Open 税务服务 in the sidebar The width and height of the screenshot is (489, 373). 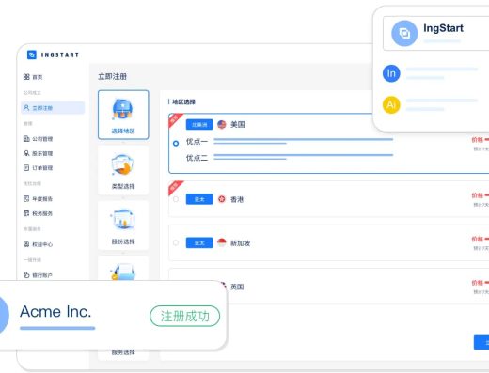click(38, 213)
